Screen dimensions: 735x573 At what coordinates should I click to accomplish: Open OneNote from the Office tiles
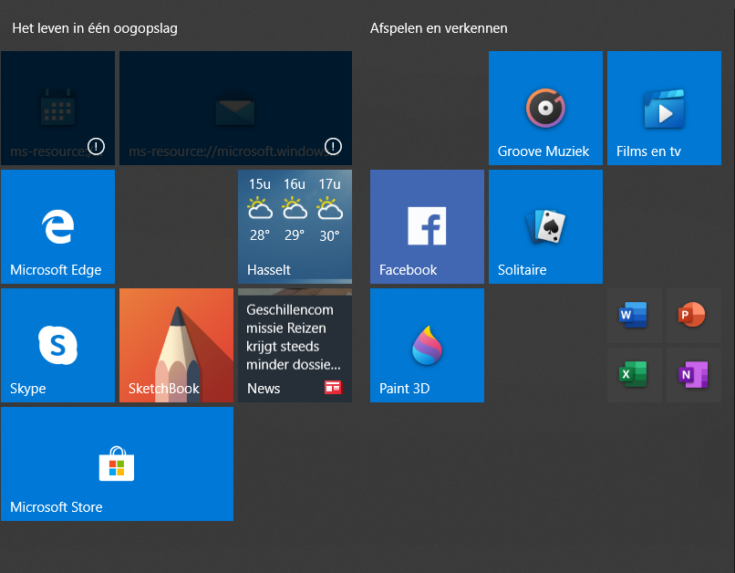[693, 375]
